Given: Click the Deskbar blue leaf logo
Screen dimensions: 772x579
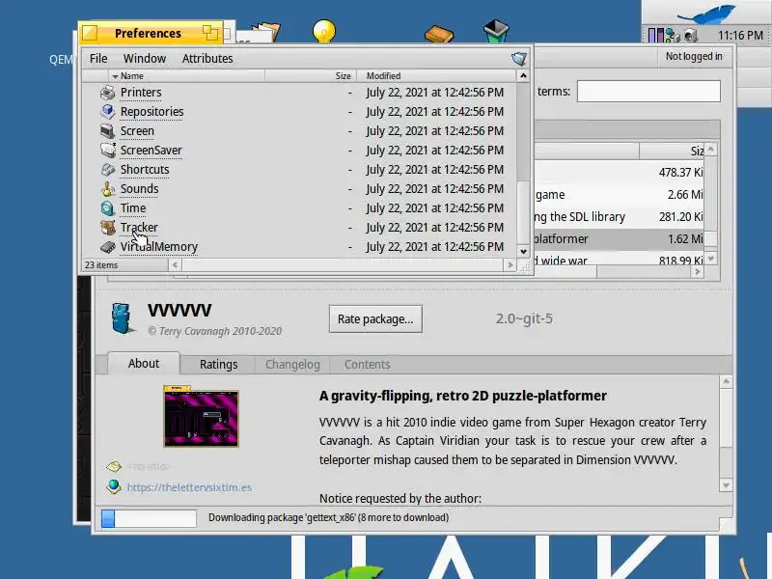Looking at the screenshot, I should (x=707, y=14).
